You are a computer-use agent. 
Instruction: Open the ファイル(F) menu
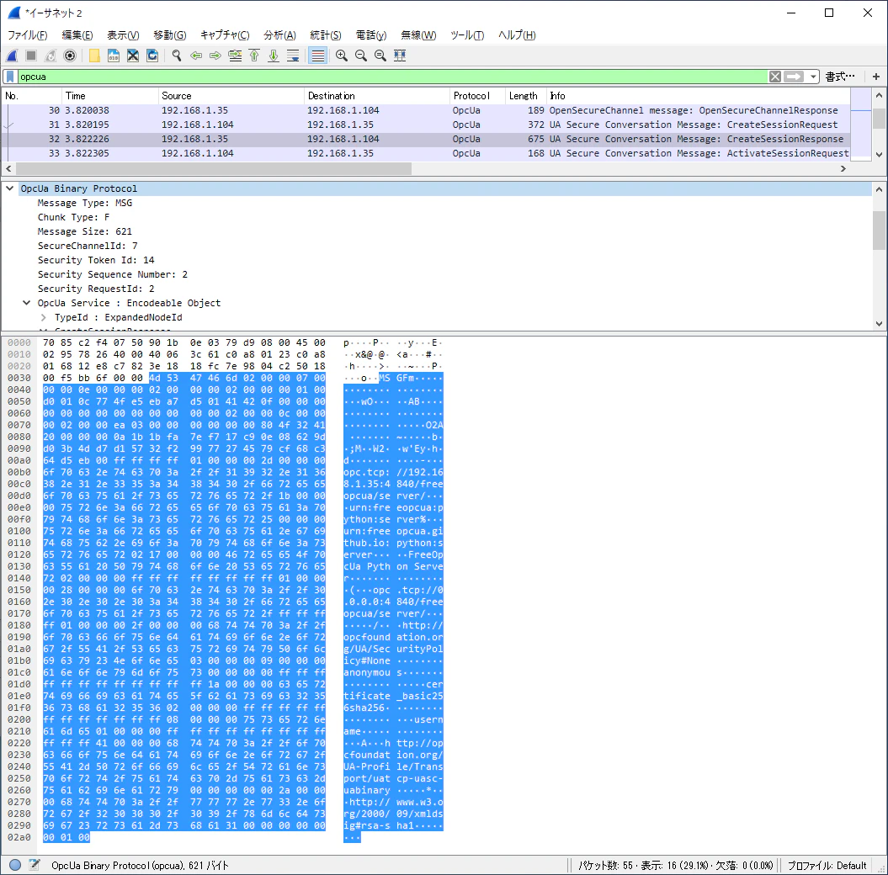tap(27, 35)
